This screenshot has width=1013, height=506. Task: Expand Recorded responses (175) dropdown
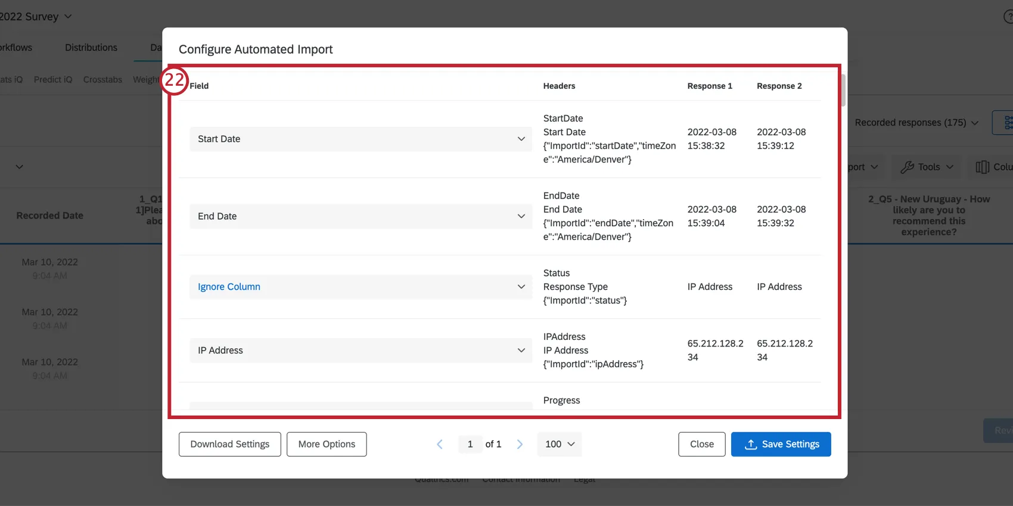[916, 123]
